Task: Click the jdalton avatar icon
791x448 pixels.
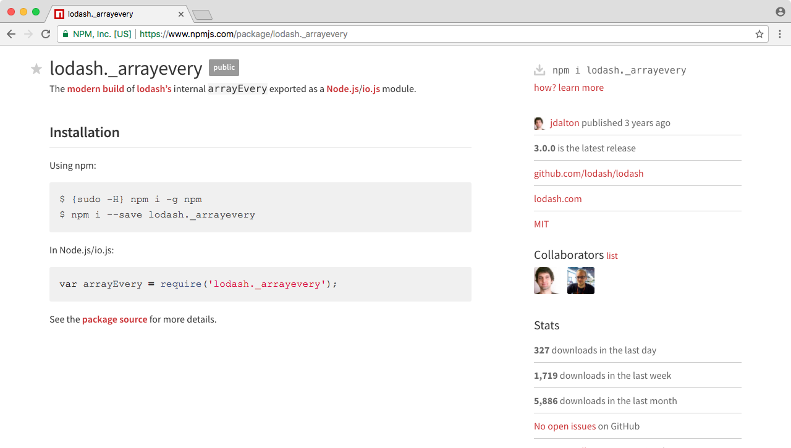Action: pyautogui.click(x=539, y=123)
